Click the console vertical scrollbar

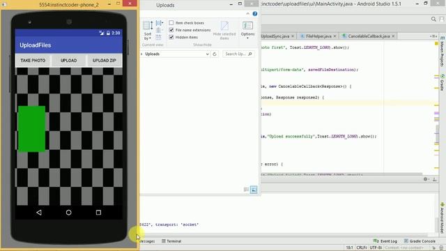tap(437, 225)
